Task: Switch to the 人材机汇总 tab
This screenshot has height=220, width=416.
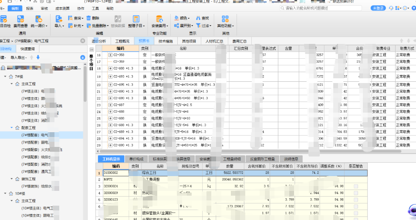Action: pyautogui.click(x=214, y=41)
